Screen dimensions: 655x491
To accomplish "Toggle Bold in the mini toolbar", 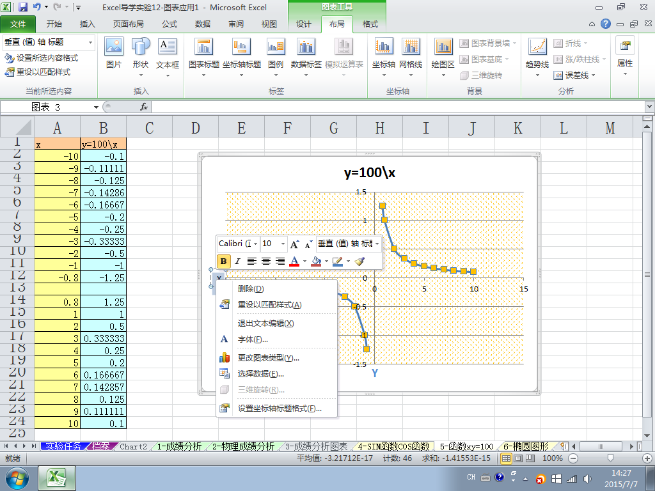I will pos(223,261).
